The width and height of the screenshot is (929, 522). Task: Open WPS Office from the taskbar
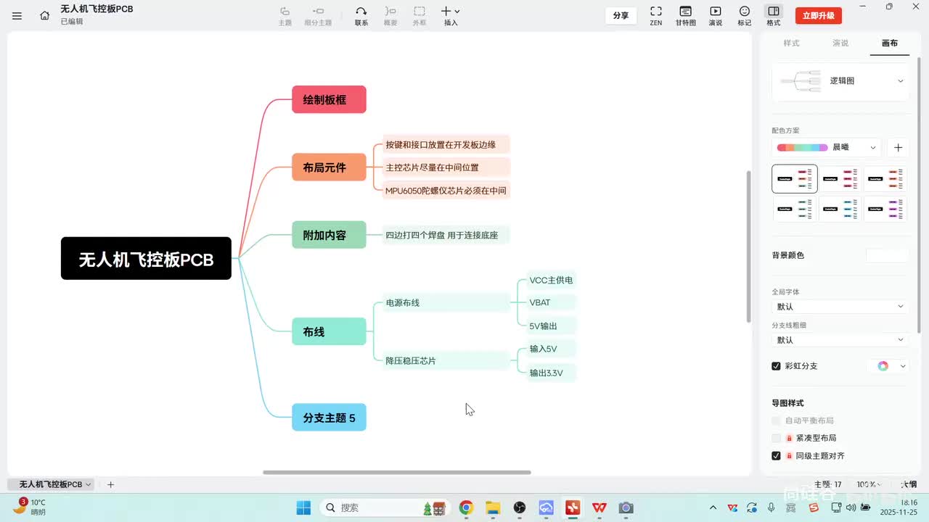pyautogui.click(x=599, y=507)
